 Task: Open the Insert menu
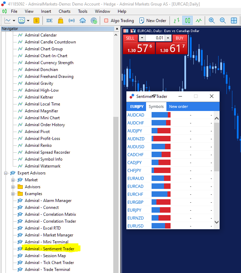point(46,11)
